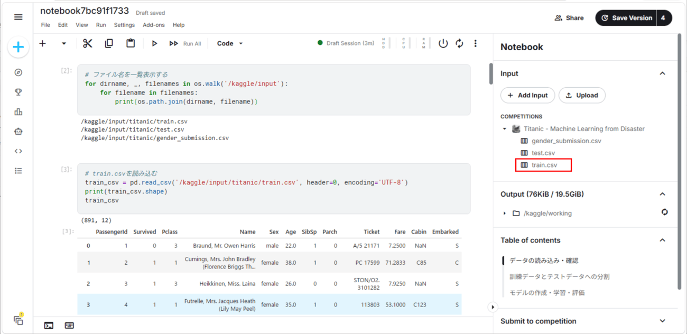Click the Share button
Image resolution: width=687 pixels, height=334 pixels.
(x=569, y=18)
